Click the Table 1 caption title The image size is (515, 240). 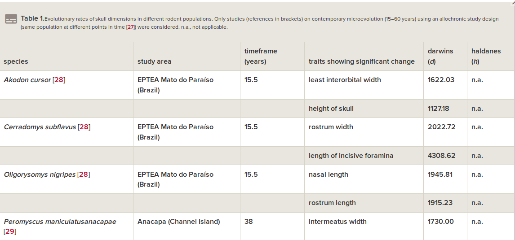(x=32, y=19)
